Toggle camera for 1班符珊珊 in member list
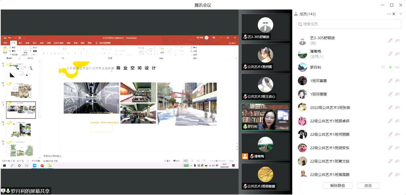The height and width of the screenshot is (195, 406). [x=397, y=94]
